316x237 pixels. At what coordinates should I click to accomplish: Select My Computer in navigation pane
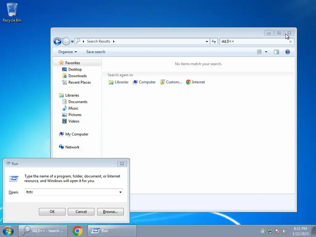coord(77,134)
